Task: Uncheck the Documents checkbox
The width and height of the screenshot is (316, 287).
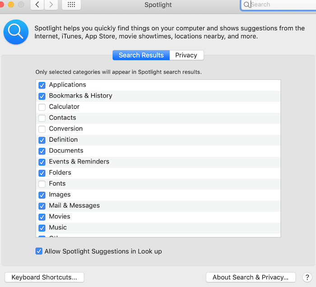Action: pos(42,151)
